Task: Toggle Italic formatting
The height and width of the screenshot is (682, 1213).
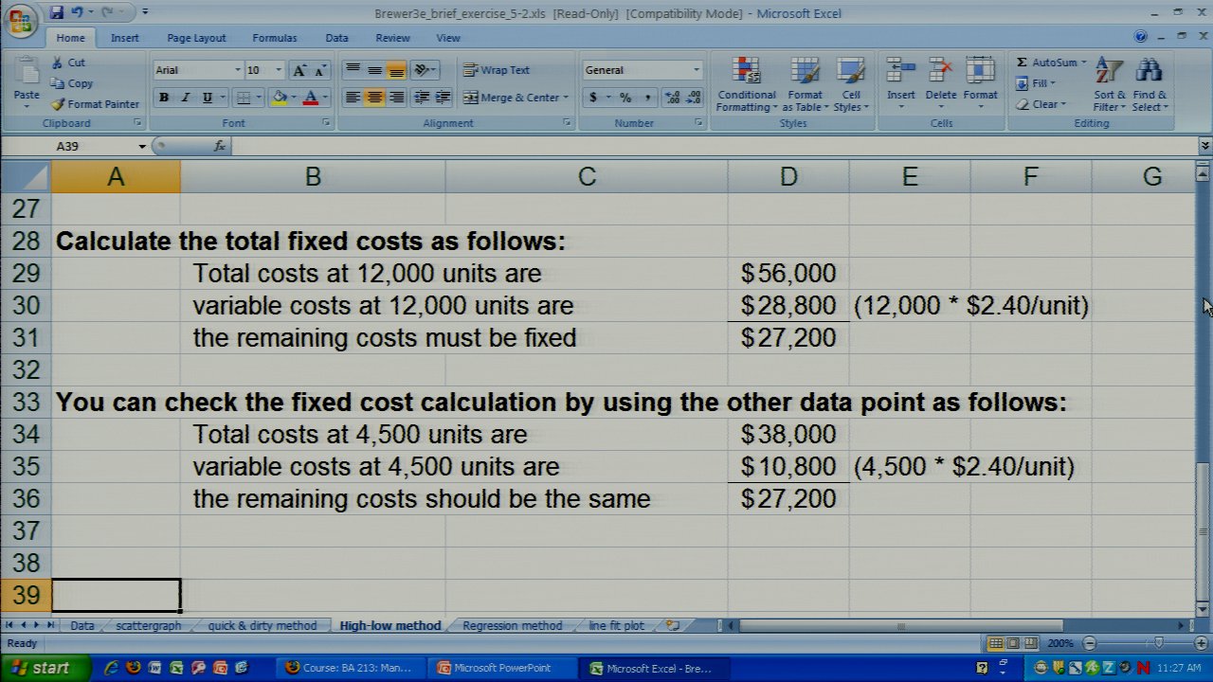Action: (186, 98)
